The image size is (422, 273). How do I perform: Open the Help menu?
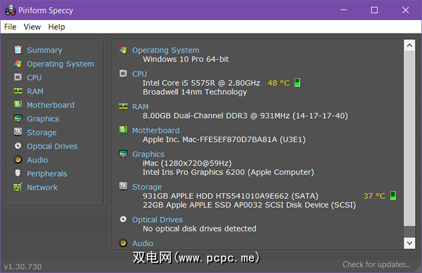coord(57,27)
